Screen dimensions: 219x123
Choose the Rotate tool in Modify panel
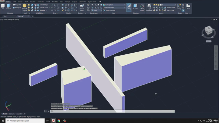(68, 8)
